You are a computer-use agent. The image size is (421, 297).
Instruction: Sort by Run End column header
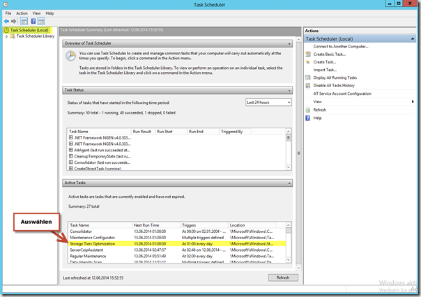click(x=203, y=132)
